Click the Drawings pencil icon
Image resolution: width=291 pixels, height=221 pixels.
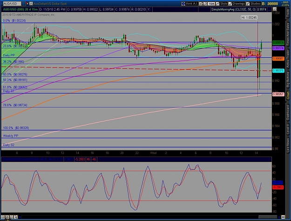[x=230, y=4]
